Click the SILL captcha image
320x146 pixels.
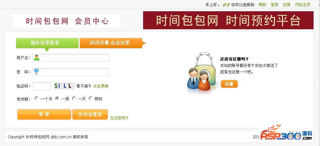[64, 86]
